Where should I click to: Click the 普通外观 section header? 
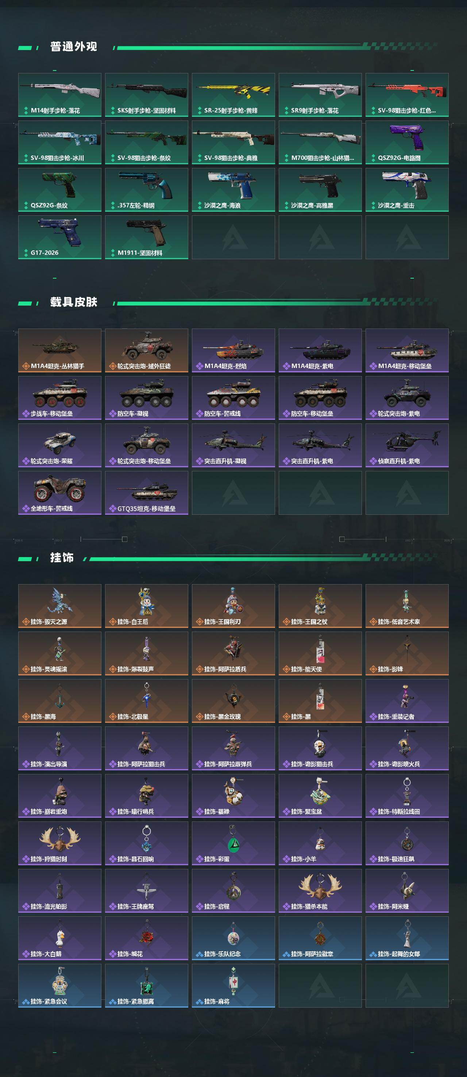pos(74,46)
